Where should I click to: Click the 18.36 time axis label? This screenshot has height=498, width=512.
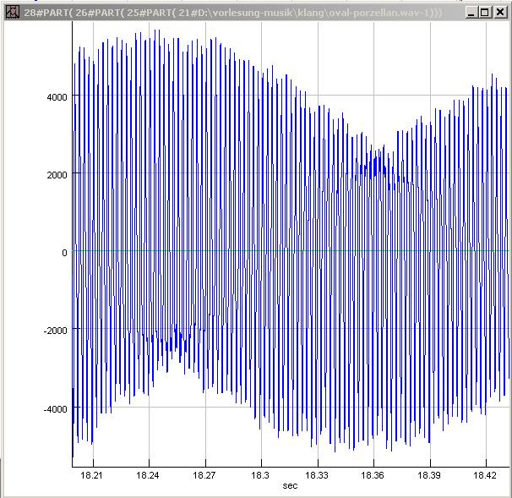[x=373, y=475]
